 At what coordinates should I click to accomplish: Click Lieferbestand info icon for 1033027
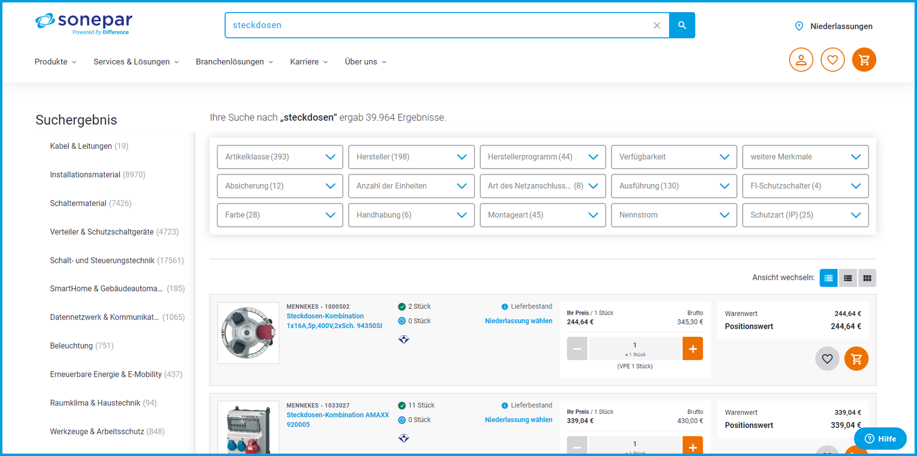[x=505, y=406]
